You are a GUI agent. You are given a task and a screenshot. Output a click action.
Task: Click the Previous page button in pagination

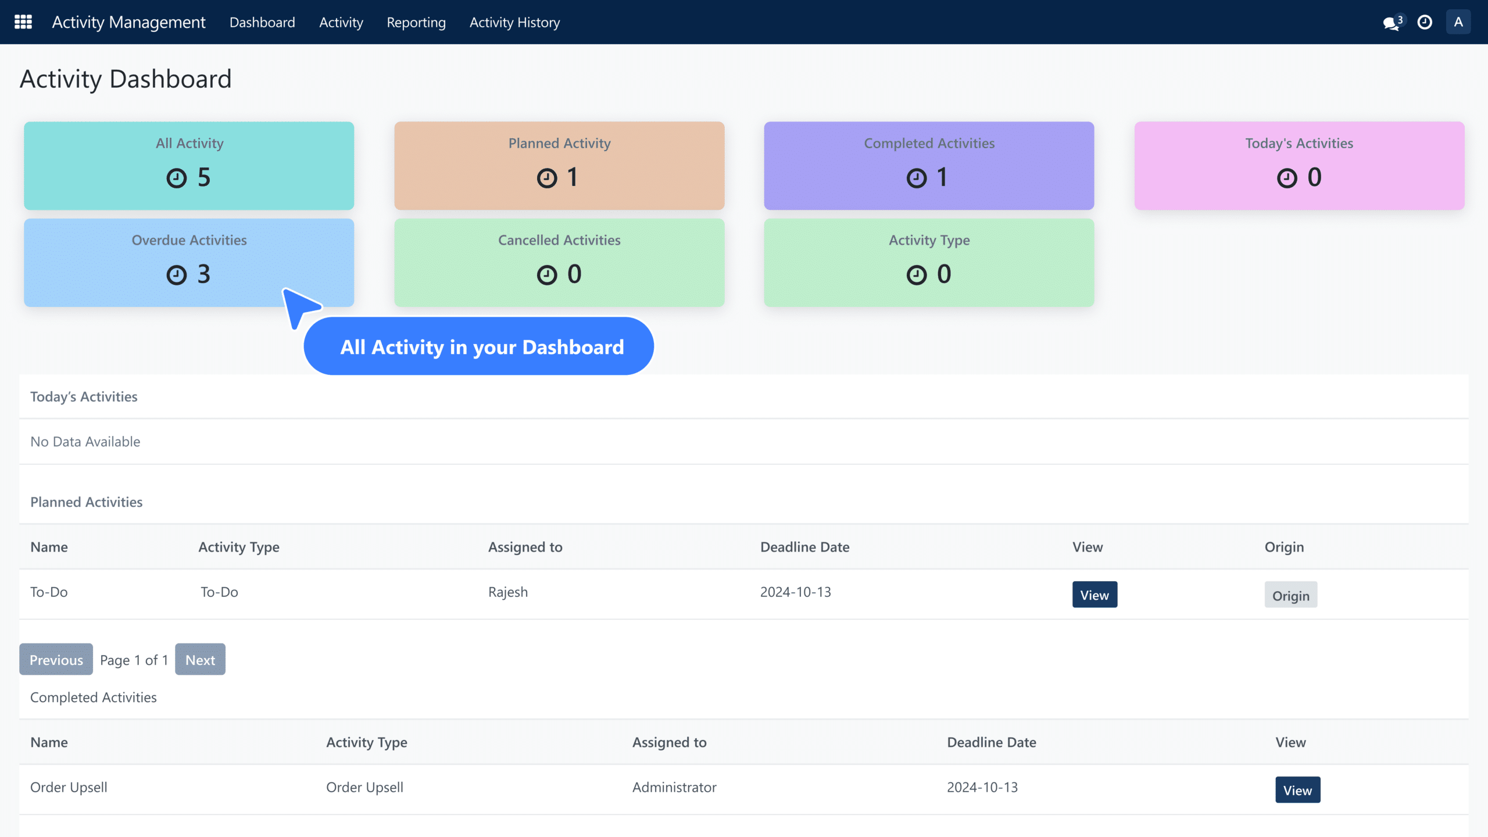pyautogui.click(x=56, y=659)
